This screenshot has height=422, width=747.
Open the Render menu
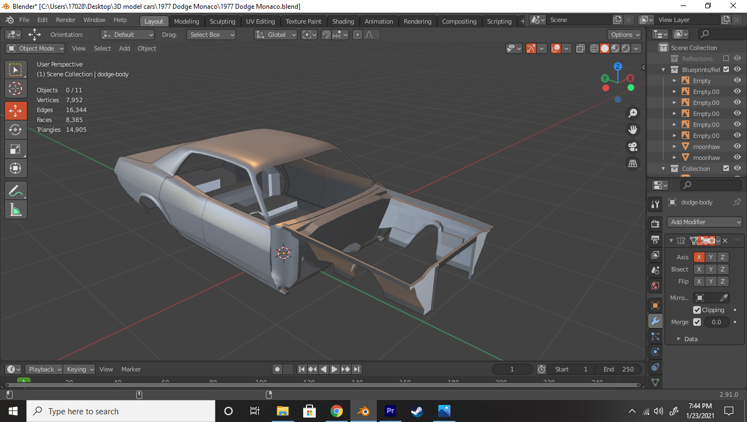[65, 20]
